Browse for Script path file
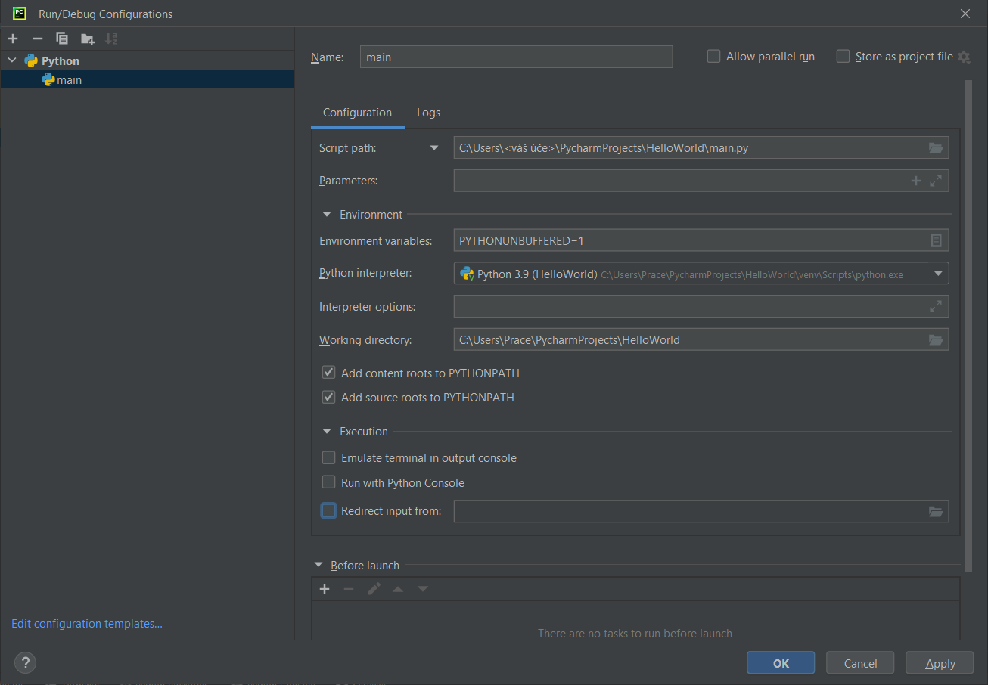Image resolution: width=988 pixels, height=685 pixels. point(936,148)
